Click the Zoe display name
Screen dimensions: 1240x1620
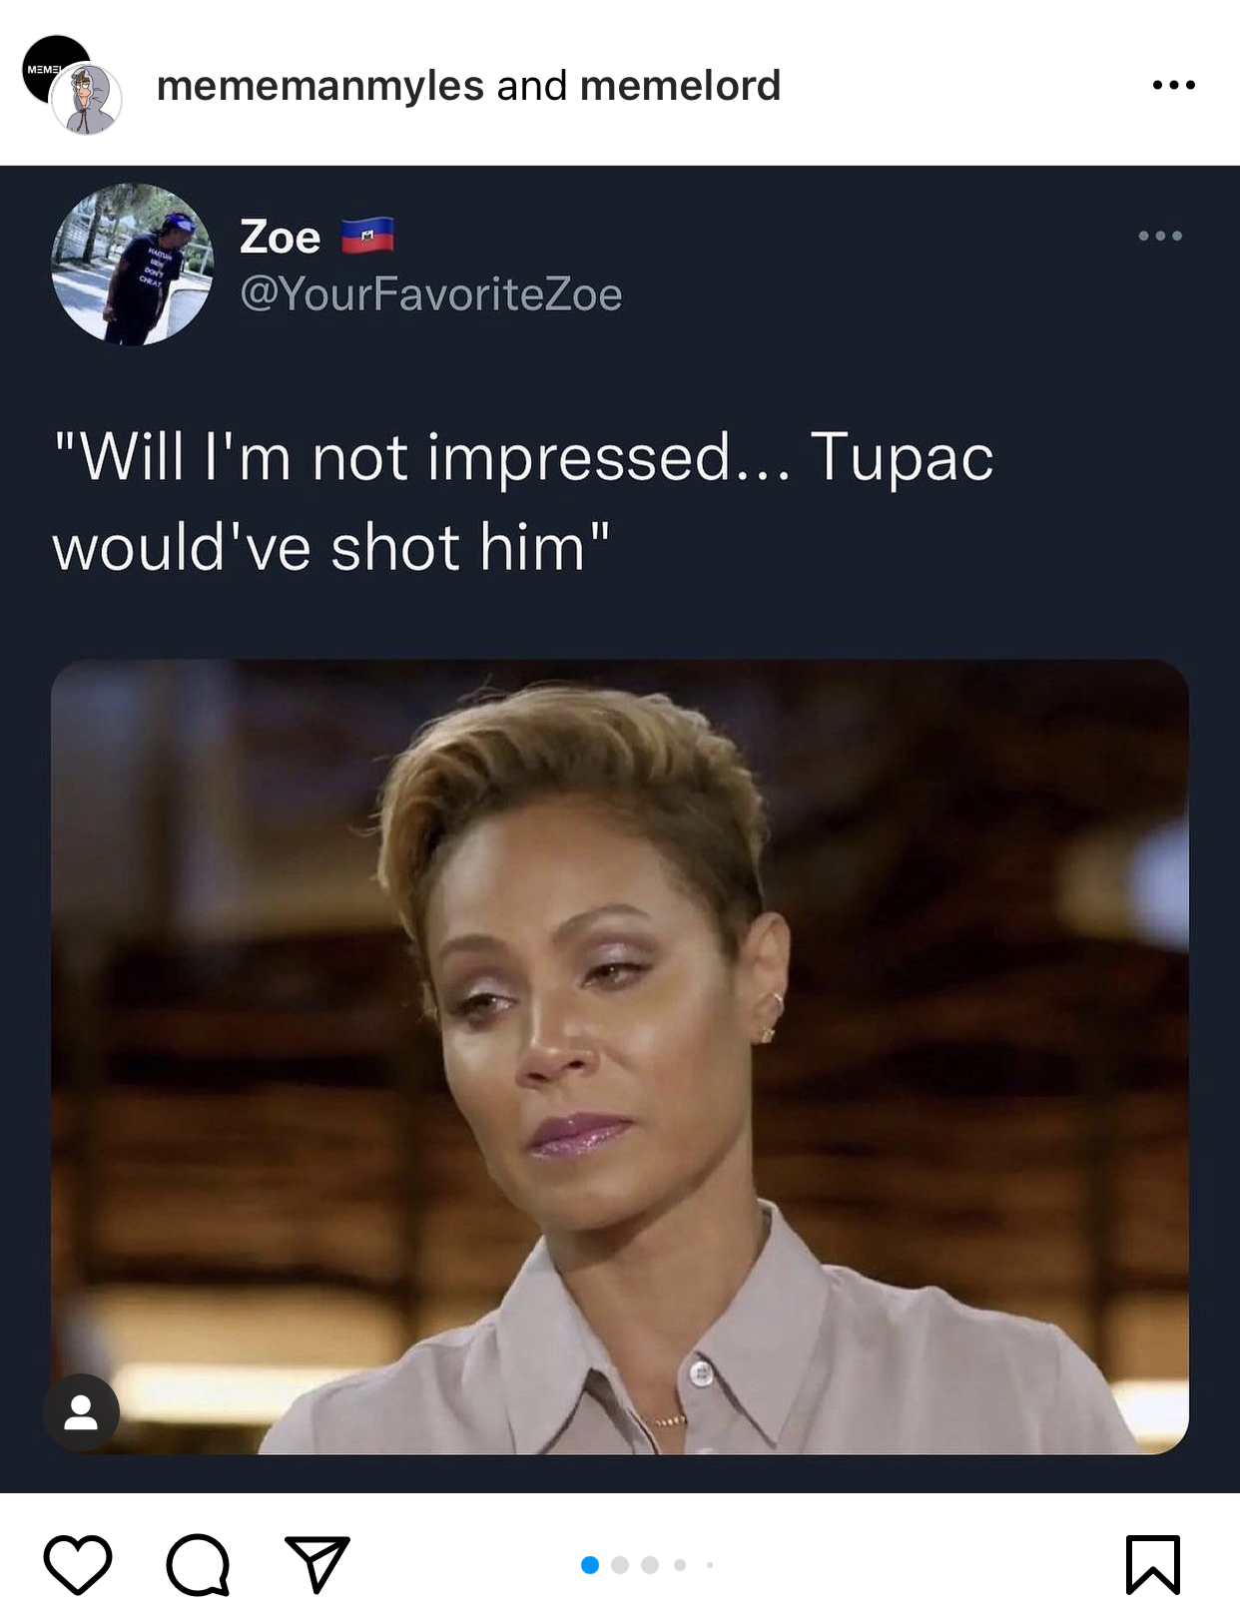[280, 238]
